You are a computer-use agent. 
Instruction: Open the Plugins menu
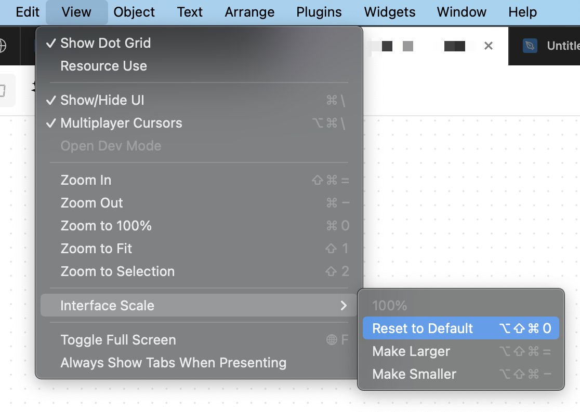click(x=319, y=12)
